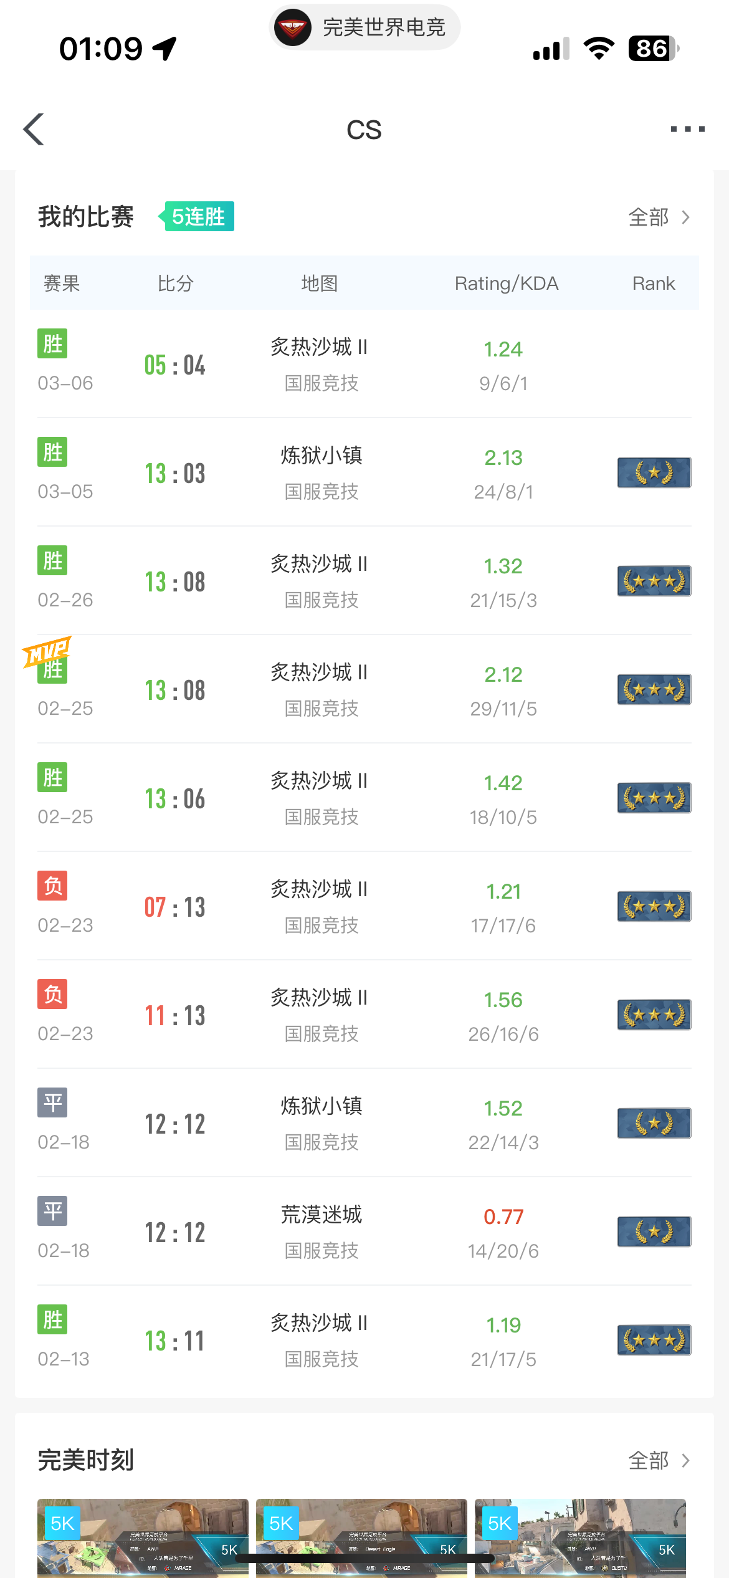Tap the green 胜 icon for 03-06 match

[52, 344]
